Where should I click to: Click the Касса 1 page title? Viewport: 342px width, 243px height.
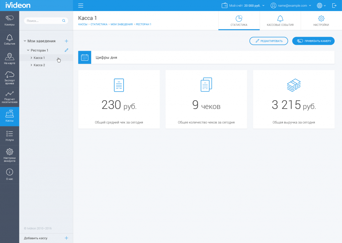(x=88, y=18)
